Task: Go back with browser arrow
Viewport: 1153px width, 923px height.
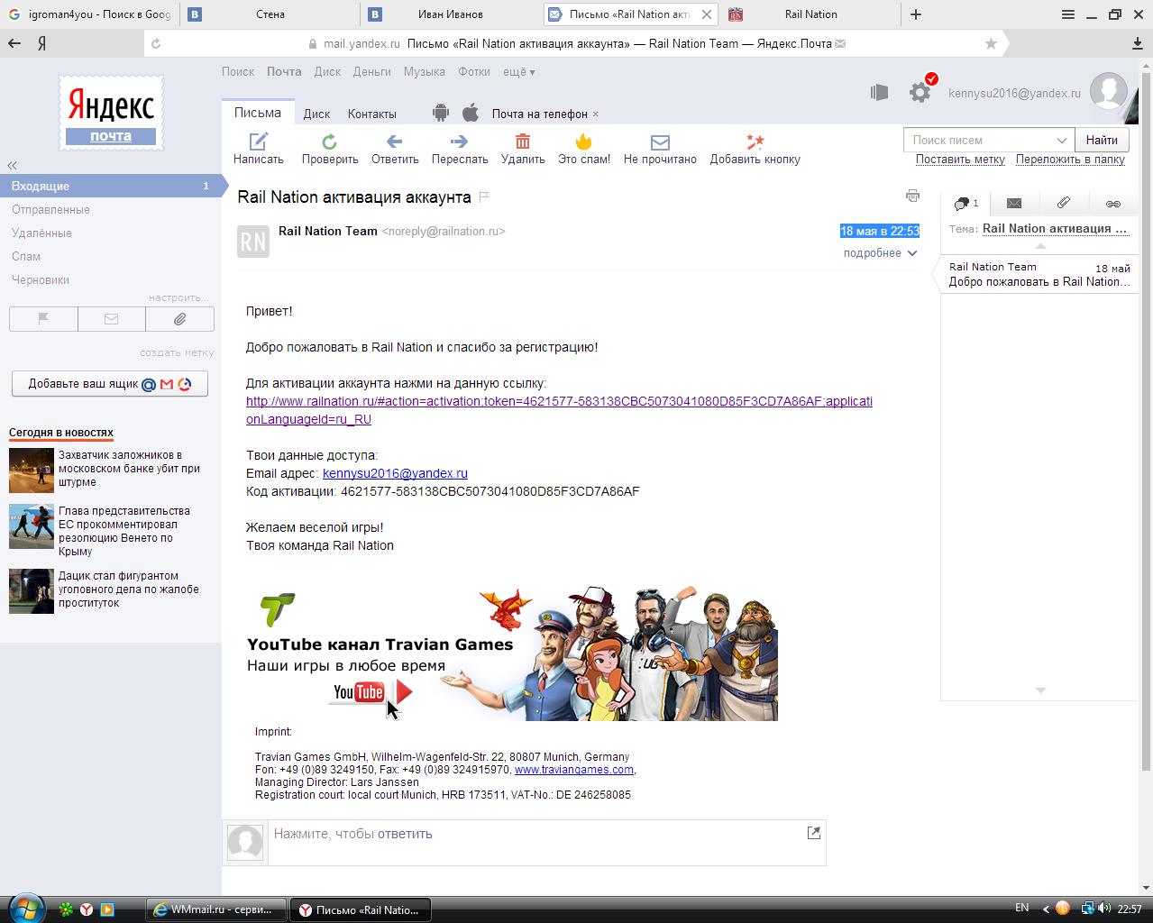Action: click(x=14, y=43)
